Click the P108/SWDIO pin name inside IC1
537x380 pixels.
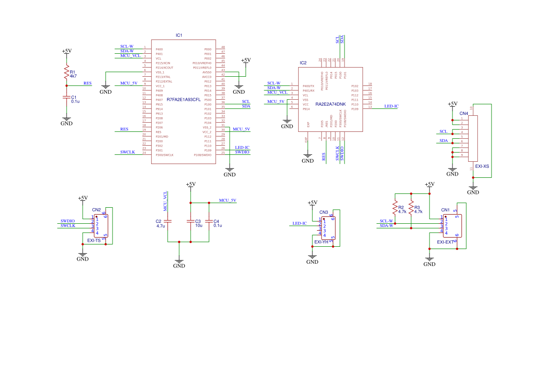pos(203,155)
